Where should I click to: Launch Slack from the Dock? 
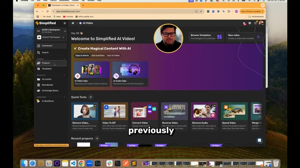pyautogui.click(x=109, y=163)
